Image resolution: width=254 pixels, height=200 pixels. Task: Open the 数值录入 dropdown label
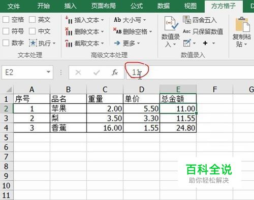[171, 41]
